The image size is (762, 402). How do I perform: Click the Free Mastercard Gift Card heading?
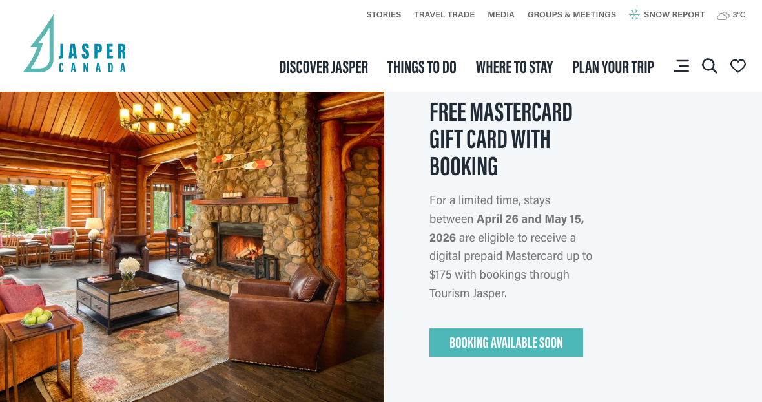501,139
